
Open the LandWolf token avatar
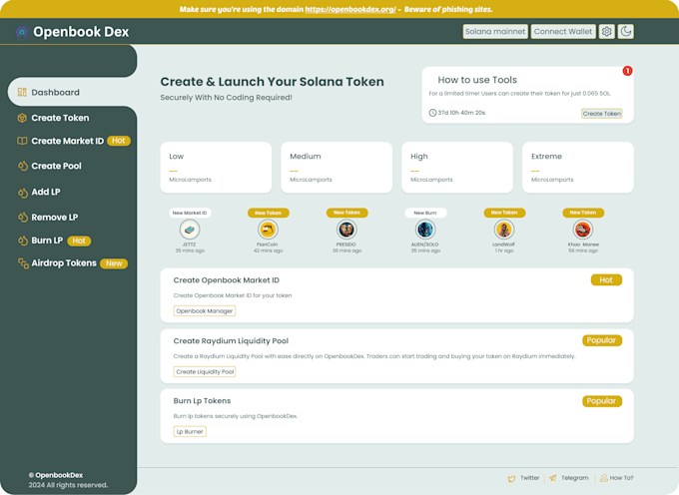click(x=504, y=230)
